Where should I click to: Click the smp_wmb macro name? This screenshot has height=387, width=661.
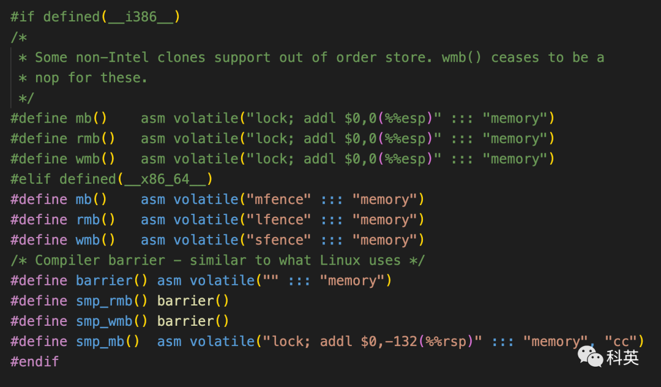pyautogui.click(x=104, y=321)
